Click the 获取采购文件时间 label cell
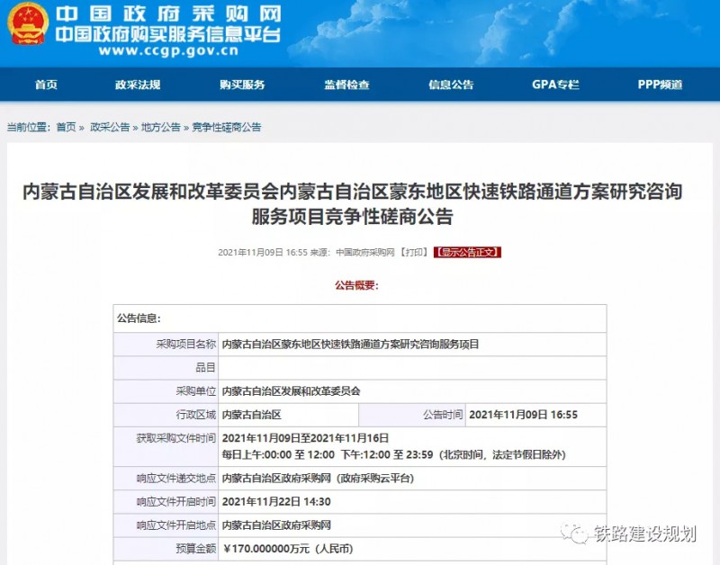Image resolution: width=720 pixels, height=565 pixels. pyautogui.click(x=166, y=446)
